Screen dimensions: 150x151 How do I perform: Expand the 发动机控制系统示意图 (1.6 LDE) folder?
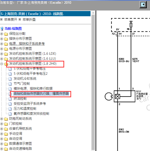coord(1,54)
